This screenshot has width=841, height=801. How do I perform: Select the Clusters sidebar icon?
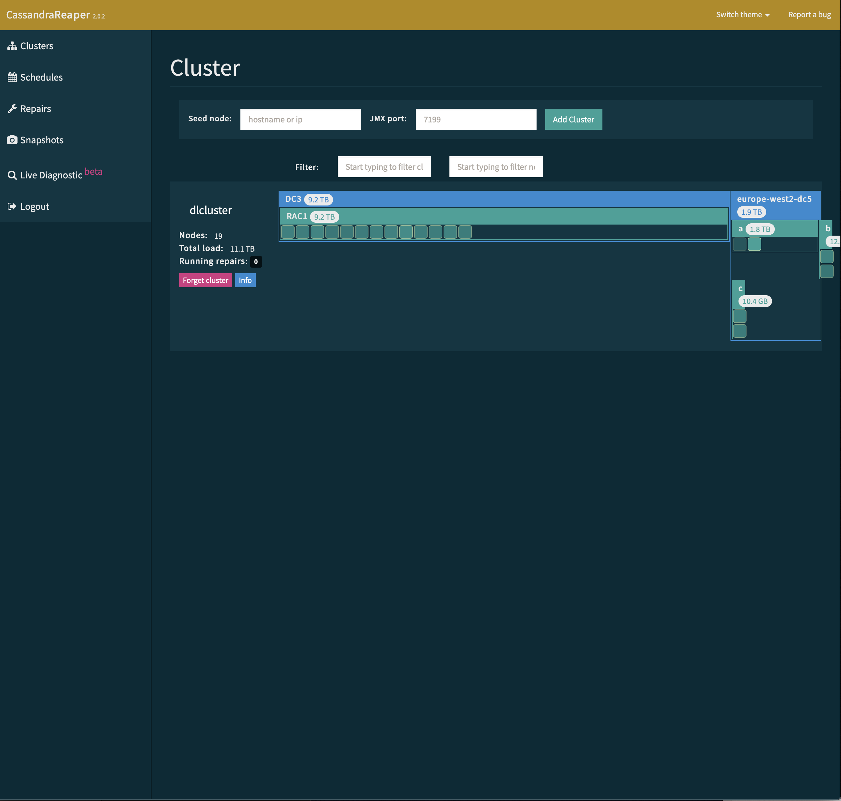12,46
